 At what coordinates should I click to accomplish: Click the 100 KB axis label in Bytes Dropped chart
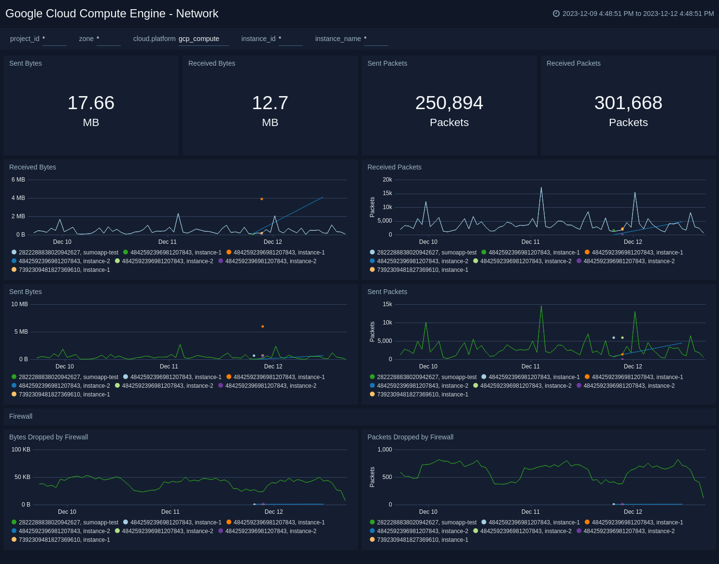21,450
